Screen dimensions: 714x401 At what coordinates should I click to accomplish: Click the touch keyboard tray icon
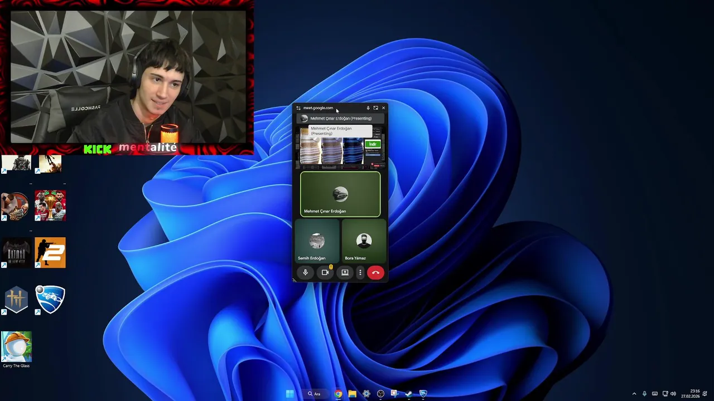coord(655,394)
